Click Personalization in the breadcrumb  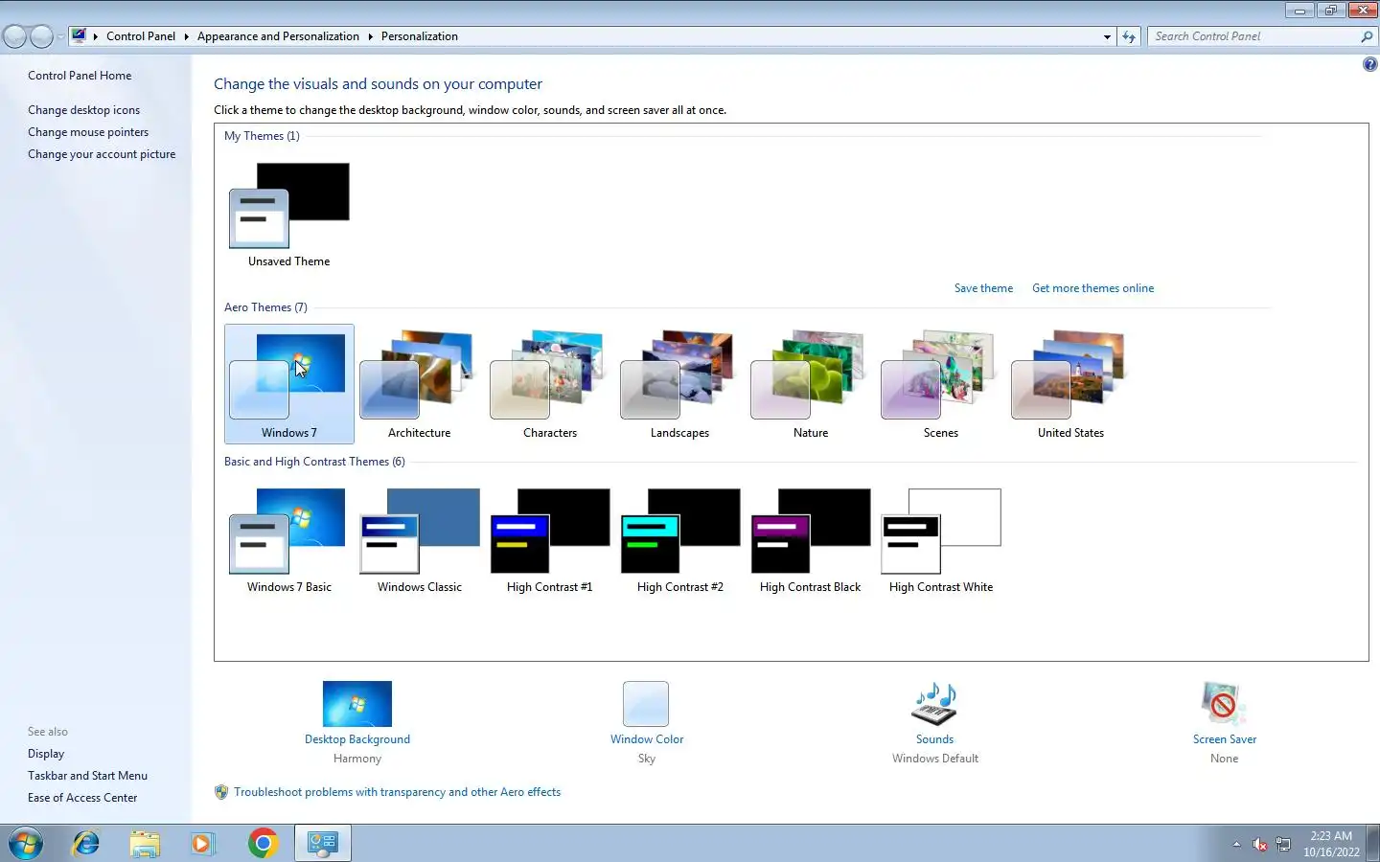pyautogui.click(x=419, y=36)
